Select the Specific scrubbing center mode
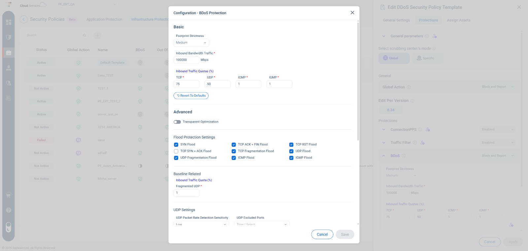Viewport: 528px width, 251px height. (x=426, y=58)
